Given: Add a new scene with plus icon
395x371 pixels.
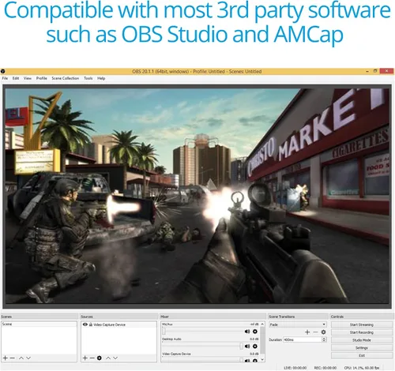Looking at the screenshot, I should 6,358.
